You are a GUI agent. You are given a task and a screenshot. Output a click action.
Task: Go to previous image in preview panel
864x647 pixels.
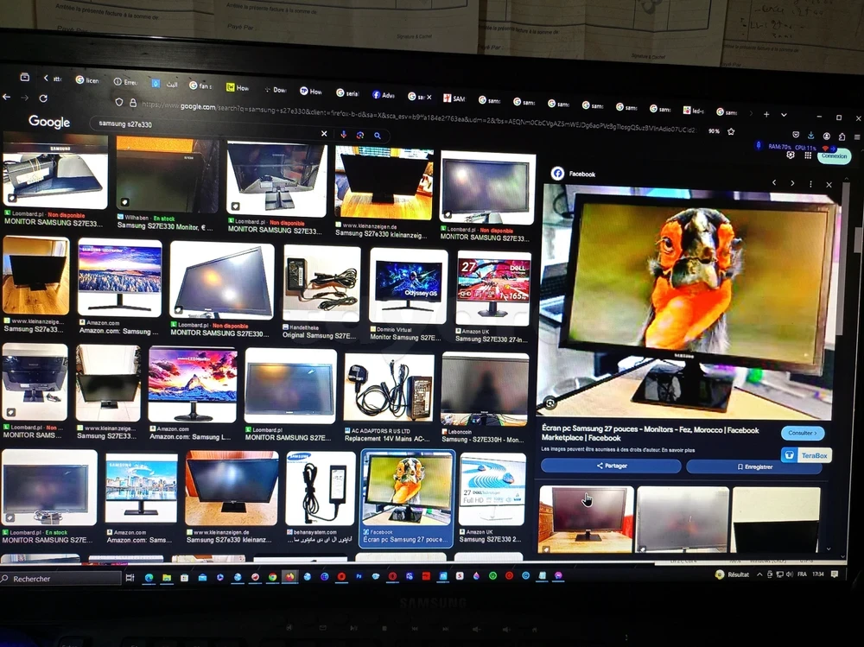[x=774, y=183]
